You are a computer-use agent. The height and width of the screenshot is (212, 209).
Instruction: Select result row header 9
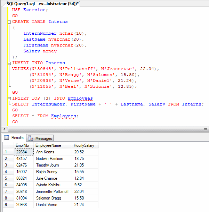pos(8,205)
